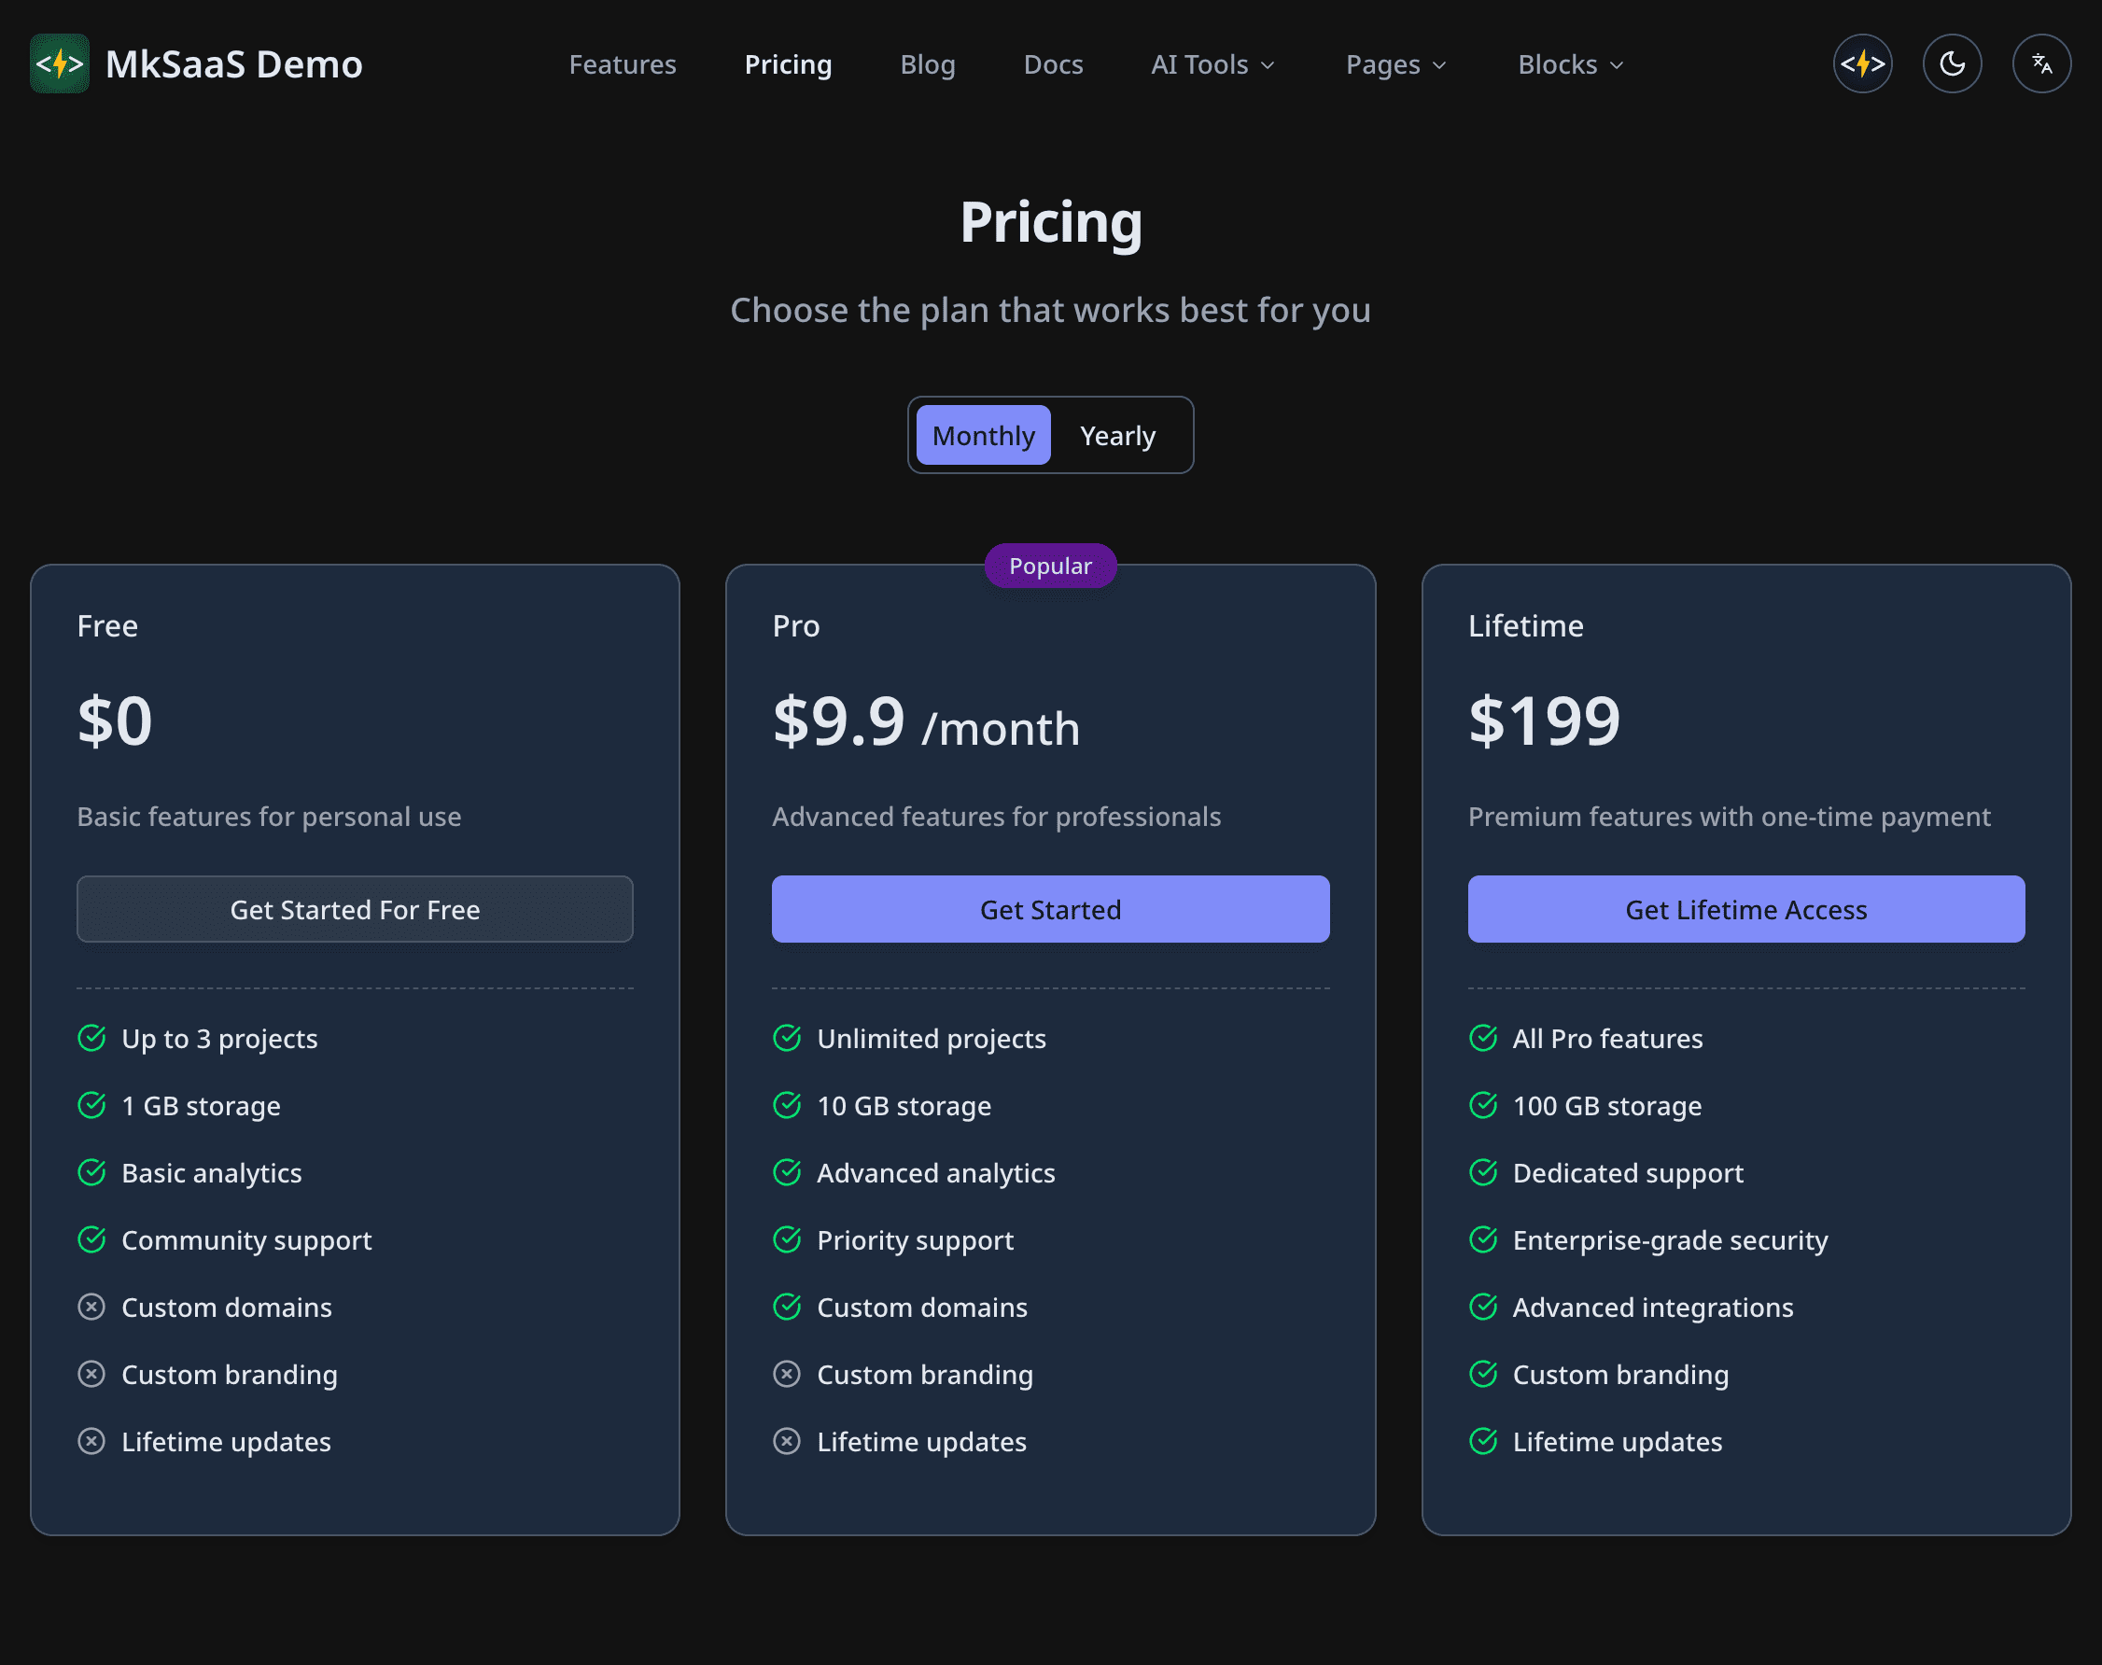The image size is (2102, 1665).
Task: Click the green check beside Unlimited projects
Action: [x=787, y=1038]
